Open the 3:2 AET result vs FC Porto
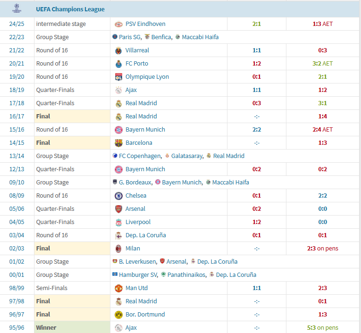 pyautogui.click(x=323, y=64)
